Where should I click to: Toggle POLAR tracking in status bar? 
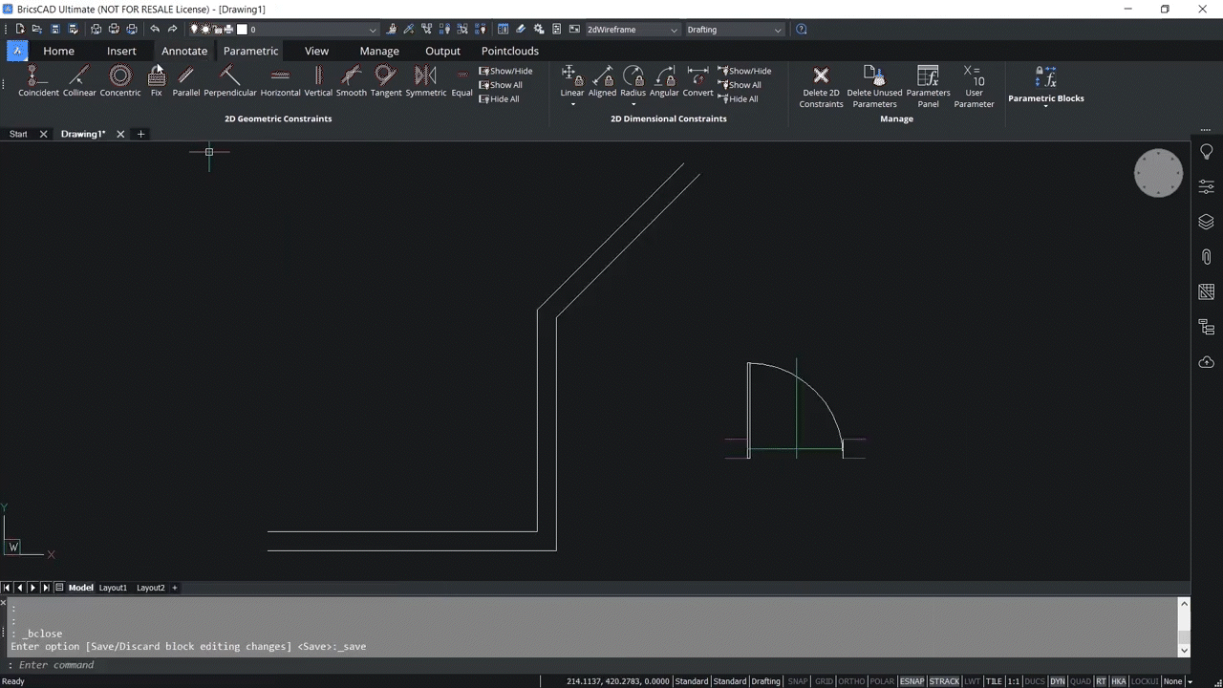tap(883, 681)
